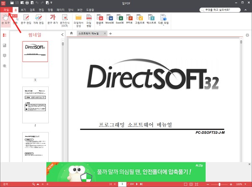Click the undo arrow icon
This screenshot has width=252, height=187.
[x=37, y=3]
